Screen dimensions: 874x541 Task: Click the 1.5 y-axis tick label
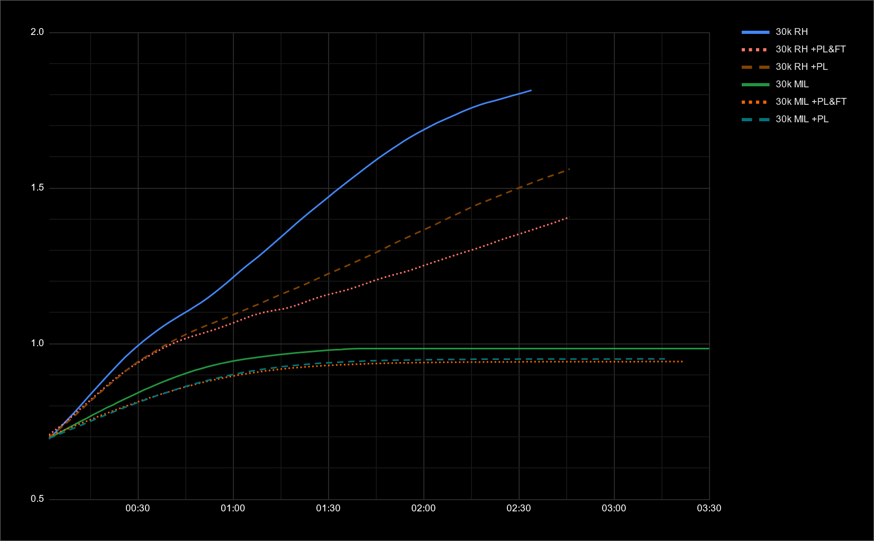[37, 188]
